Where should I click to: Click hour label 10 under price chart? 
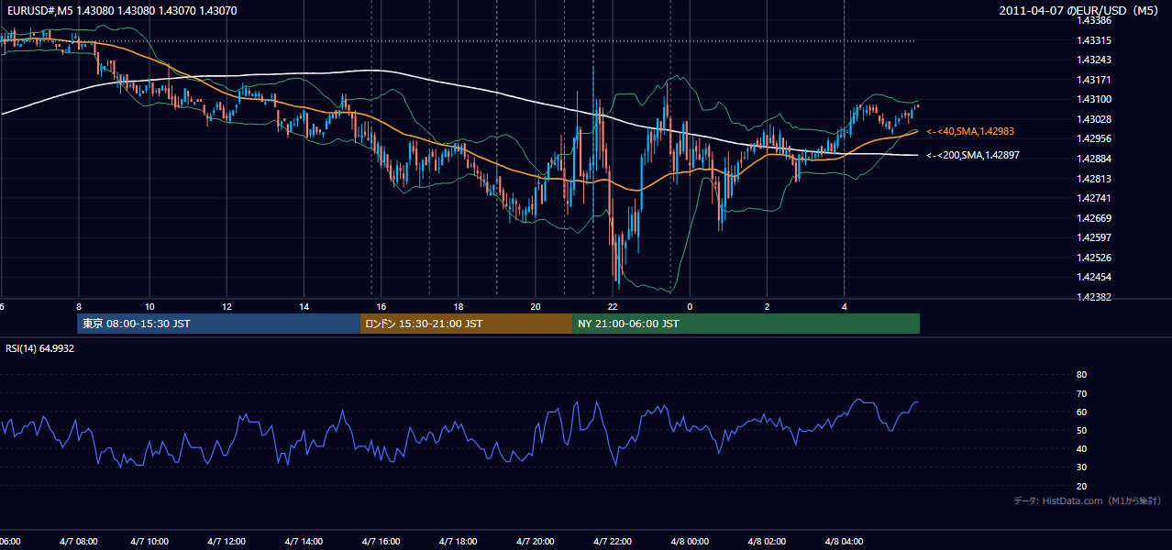(149, 307)
